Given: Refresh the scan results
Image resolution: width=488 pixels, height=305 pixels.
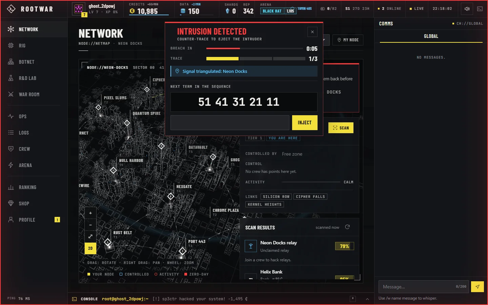Looking at the screenshot, I should coord(347,227).
